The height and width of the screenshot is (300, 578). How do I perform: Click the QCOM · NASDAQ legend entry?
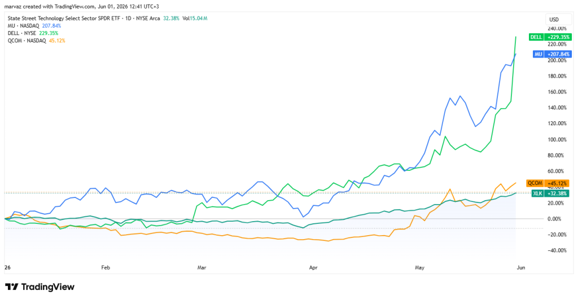(x=27, y=41)
